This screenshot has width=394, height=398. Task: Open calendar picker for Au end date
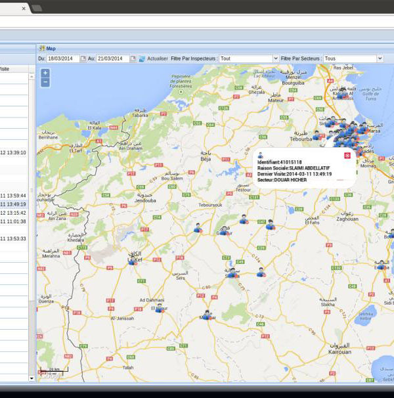[x=133, y=58]
